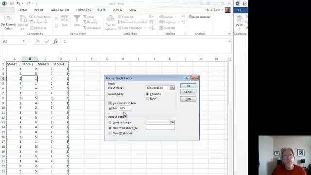Viewport: 311px width, 175px height.
Task: Select row 10 header
Action: 3,108
